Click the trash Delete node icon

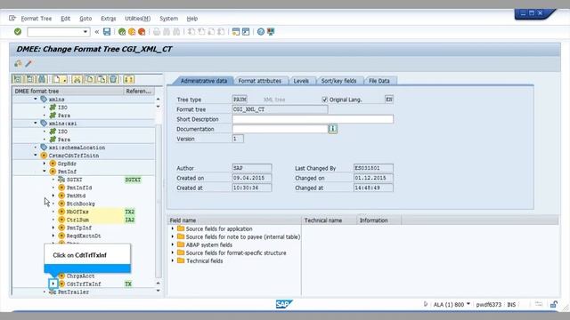click(113, 79)
